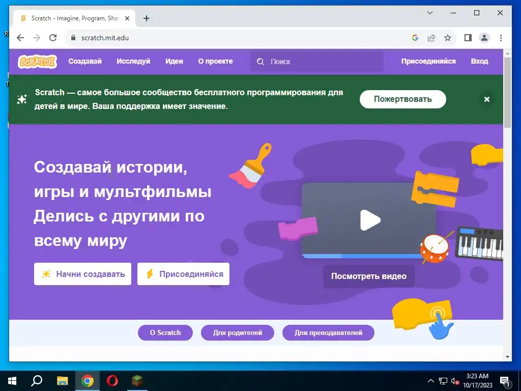The height and width of the screenshot is (391, 521).
Task: Open a new tab with plus icon
Action: pos(147,18)
